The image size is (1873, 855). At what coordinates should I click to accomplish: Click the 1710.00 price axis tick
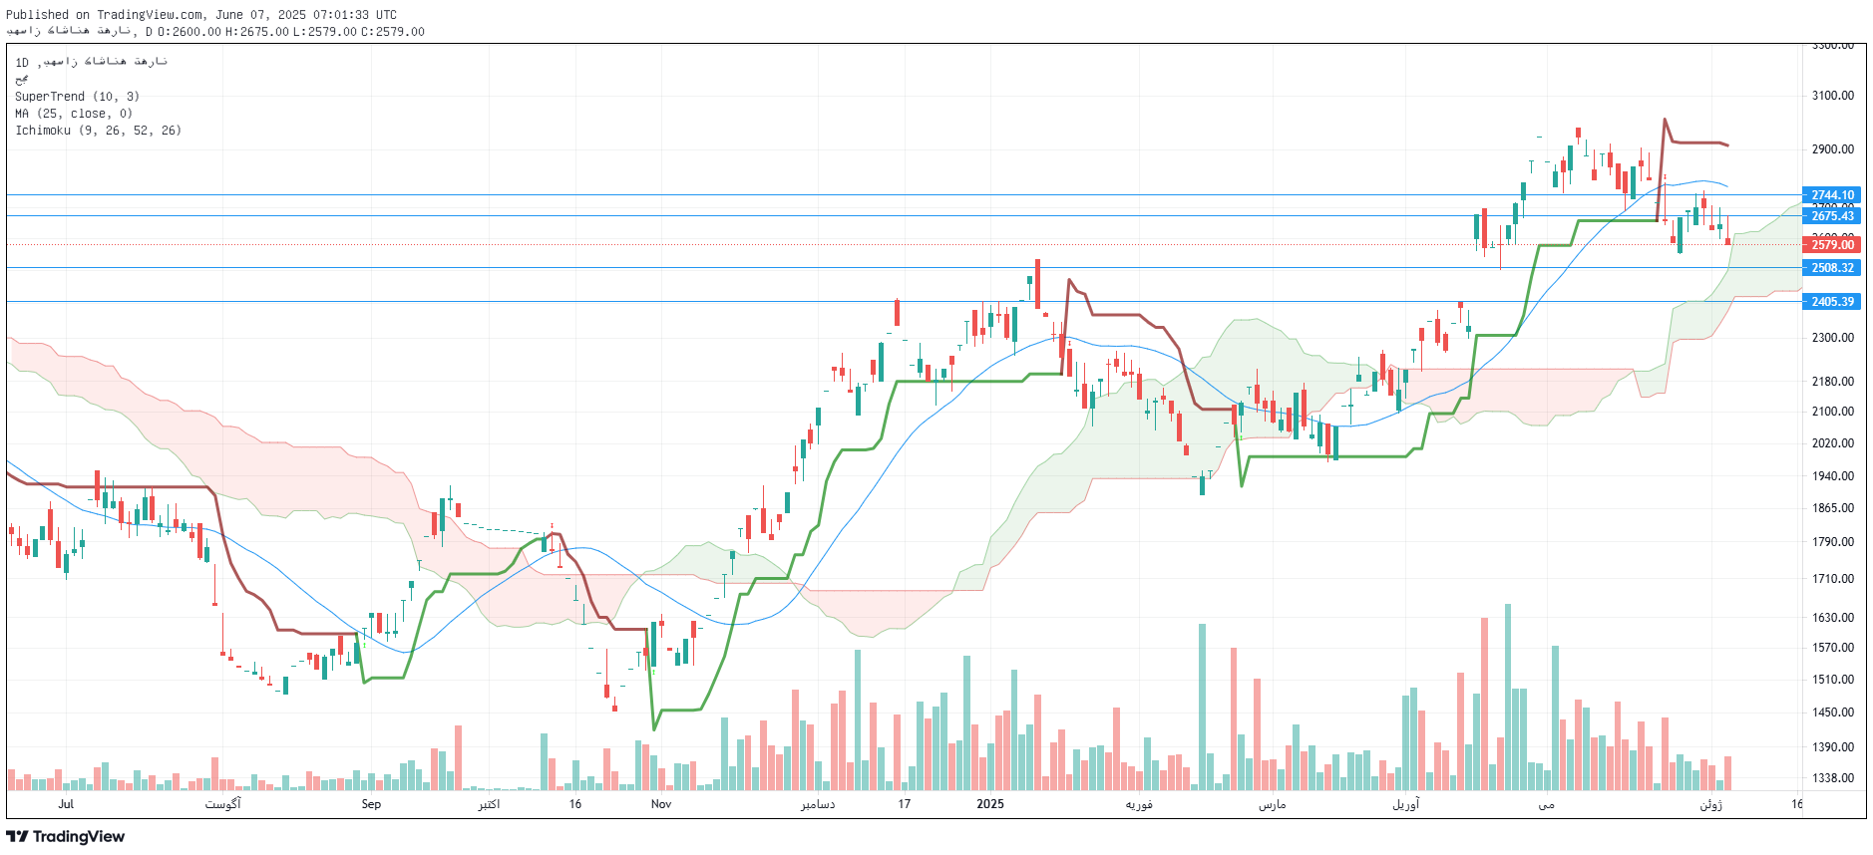(x=1833, y=579)
